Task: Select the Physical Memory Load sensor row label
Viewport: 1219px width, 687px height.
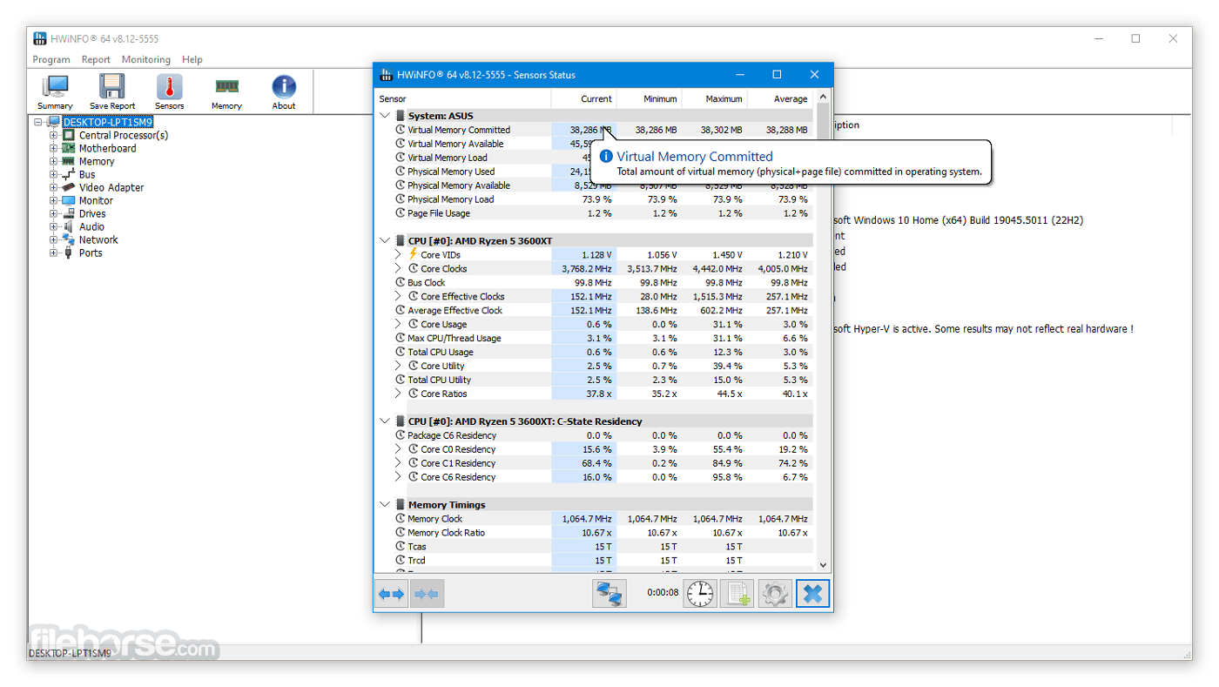Action: coord(450,199)
